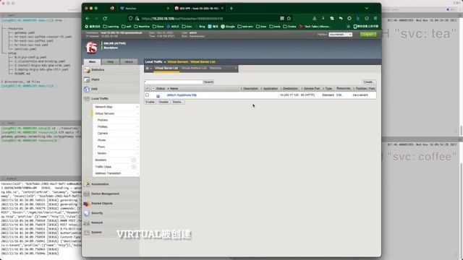Switch to the Help tab
463x260 pixels.
point(111,62)
